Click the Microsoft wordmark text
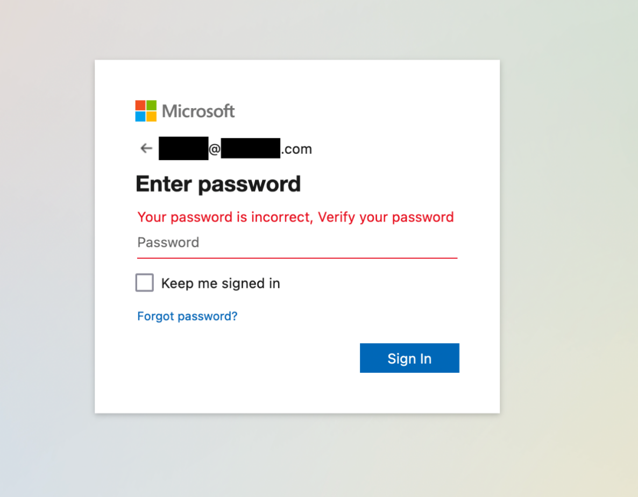This screenshot has width=638, height=497. tap(199, 111)
